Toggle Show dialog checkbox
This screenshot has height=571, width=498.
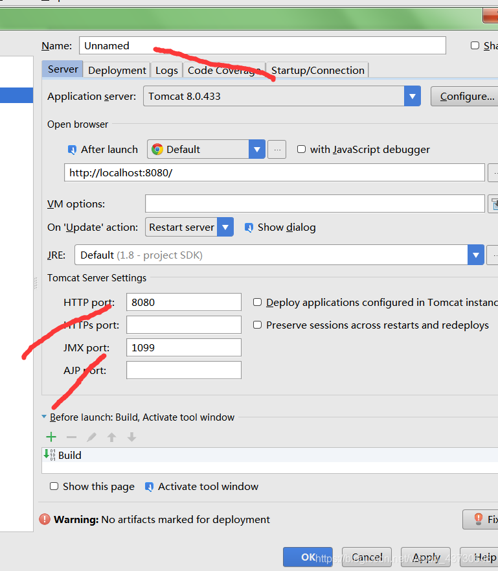[x=249, y=227]
